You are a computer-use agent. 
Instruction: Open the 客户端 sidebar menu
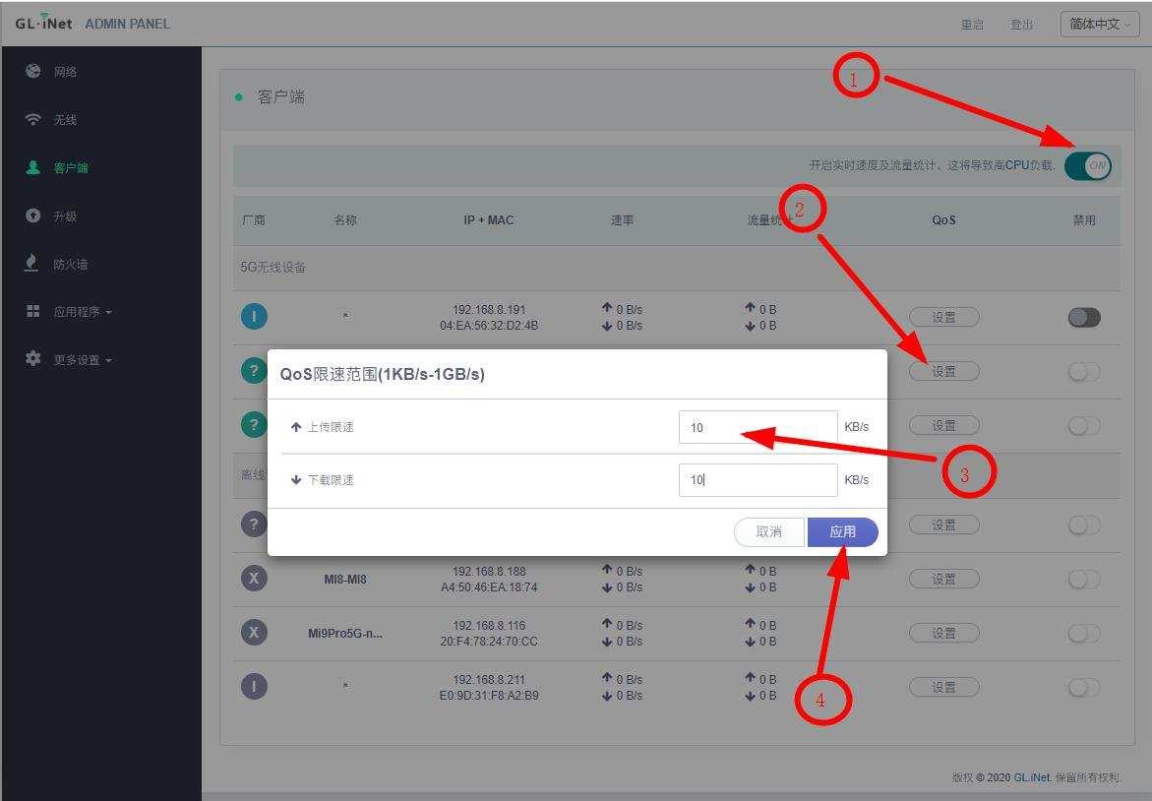pos(71,168)
